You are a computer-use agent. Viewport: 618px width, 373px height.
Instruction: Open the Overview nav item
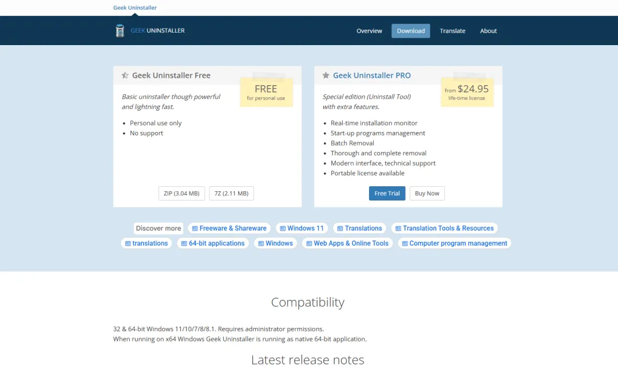click(x=369, y=31)
